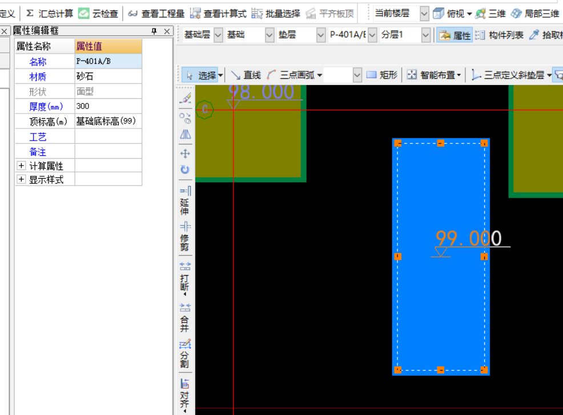Switch to 三维 3D view
This screenshot has width=563, height=415.
tap(490, 14)
